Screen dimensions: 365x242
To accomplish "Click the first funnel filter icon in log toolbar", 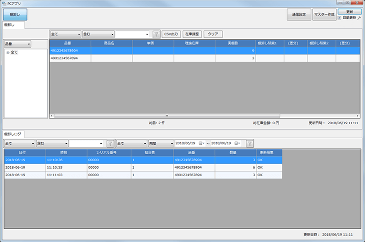I will [x=110, y=143].
